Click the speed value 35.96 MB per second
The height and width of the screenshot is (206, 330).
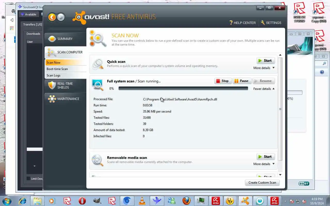pos(157,111)
